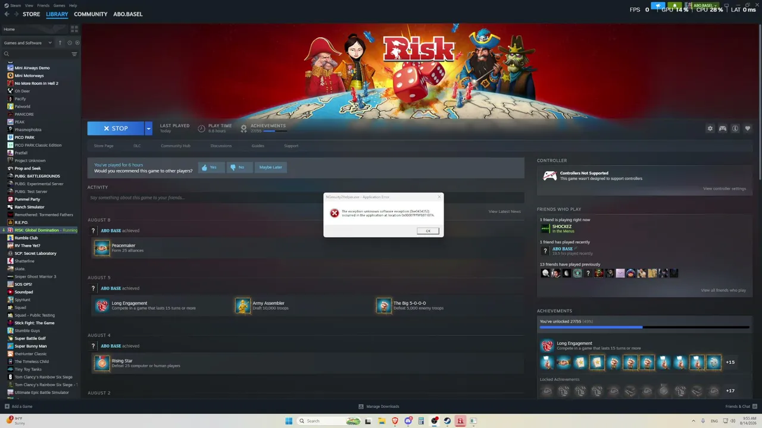Viewport: 762px width, 428px height.
Task: Open the Community Hub tab
Action: click(x=176, y=146)
